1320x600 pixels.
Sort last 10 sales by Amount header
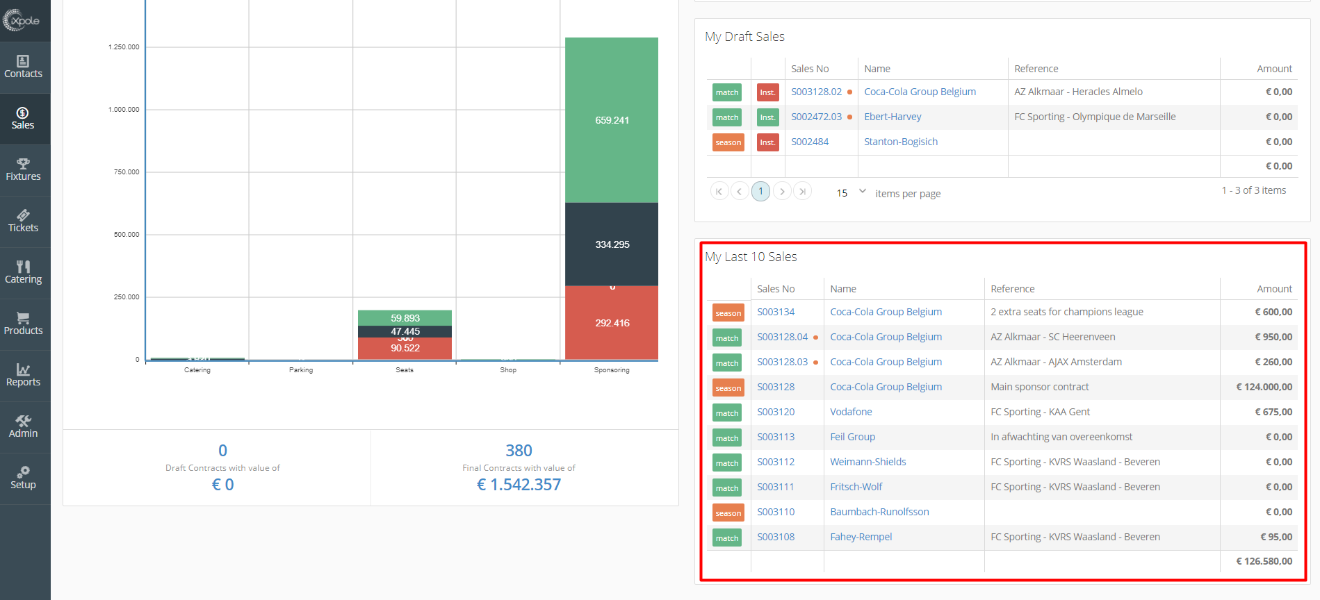click(x=1274, y=289)
